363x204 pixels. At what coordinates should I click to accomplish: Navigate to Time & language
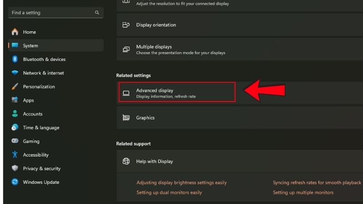(41, 128)
